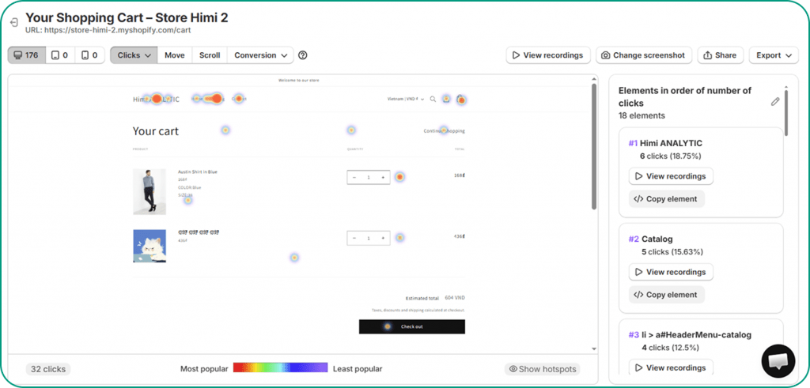Click Continue shopping link
810x388 pixels.
(445, 131)
